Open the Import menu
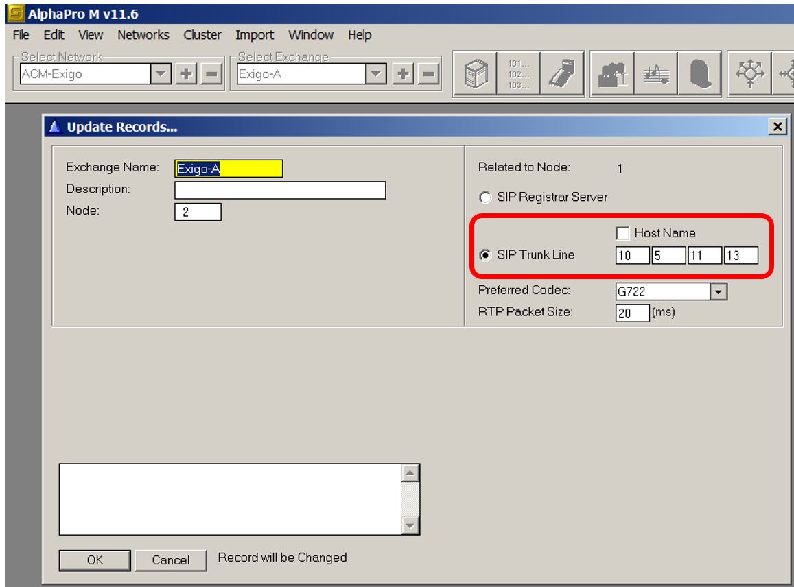Image resolution: width=794 pixels, height=587 pixels. (254, 35)
